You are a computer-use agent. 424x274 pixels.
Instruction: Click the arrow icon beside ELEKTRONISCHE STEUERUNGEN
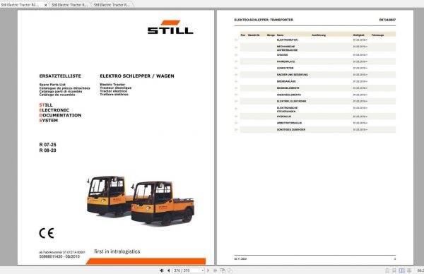tap(236, 109)
